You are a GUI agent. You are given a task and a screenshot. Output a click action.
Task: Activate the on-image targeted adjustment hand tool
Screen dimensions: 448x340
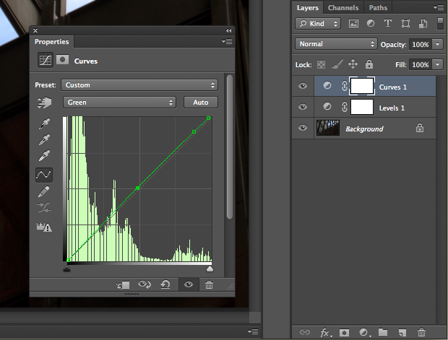click(x=44, y=103)
